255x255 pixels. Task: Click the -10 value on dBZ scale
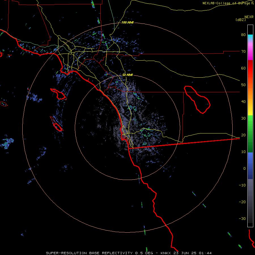(242, 185)
